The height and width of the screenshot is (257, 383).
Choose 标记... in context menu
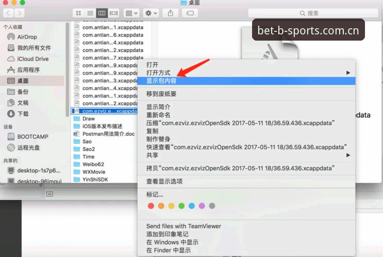click(246, 195)
